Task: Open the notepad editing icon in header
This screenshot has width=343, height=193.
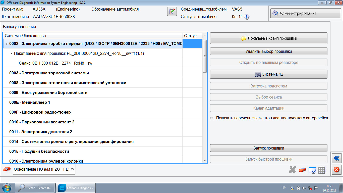Action: coord(172,12)
